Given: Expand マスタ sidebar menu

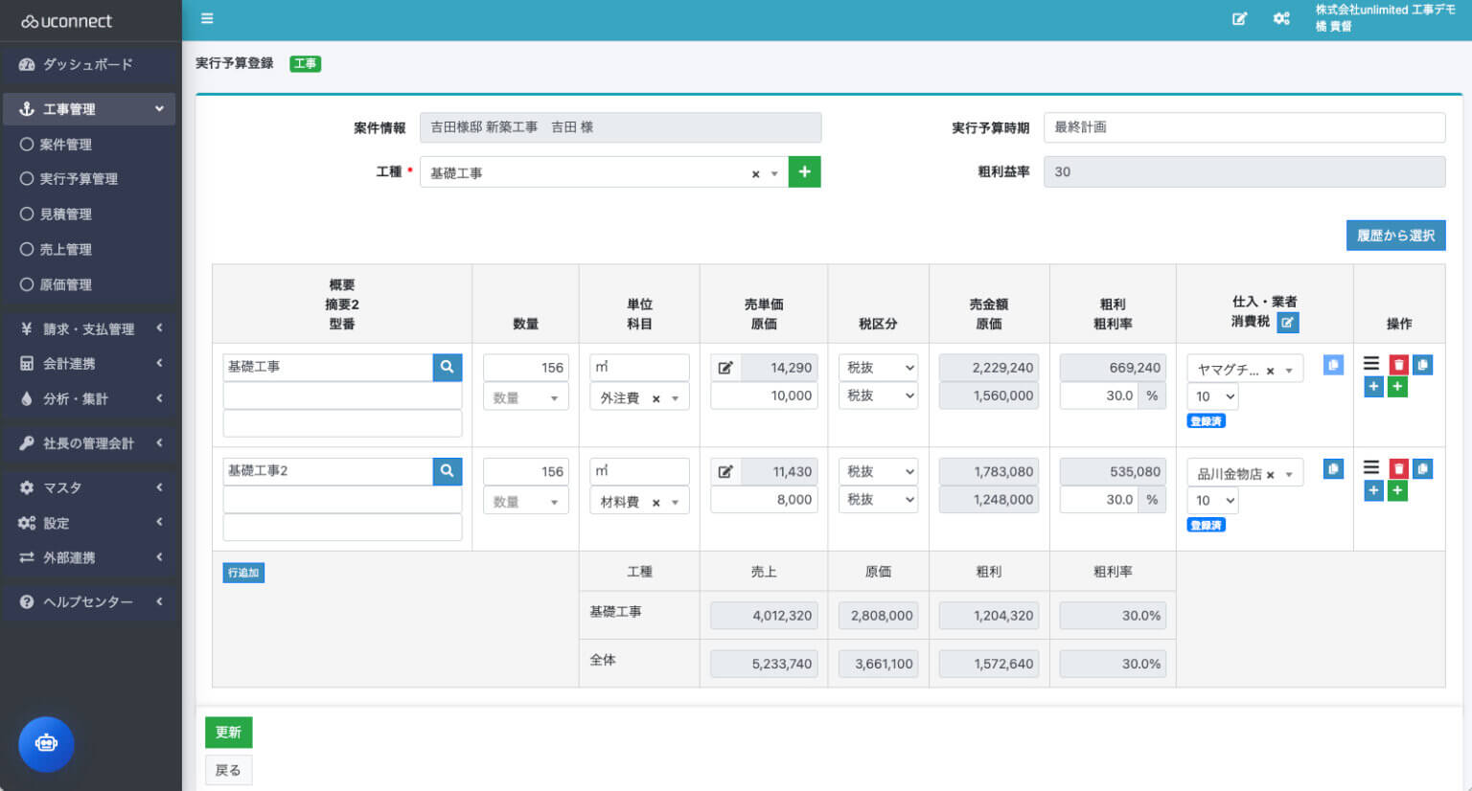Looking at the screenshot, I should 89,487.
